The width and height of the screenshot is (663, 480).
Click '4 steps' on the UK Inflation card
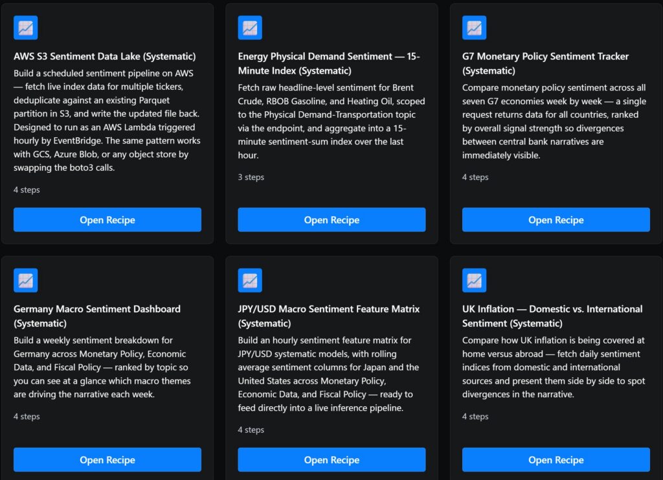pyautogui.click(x=475, y=416)
